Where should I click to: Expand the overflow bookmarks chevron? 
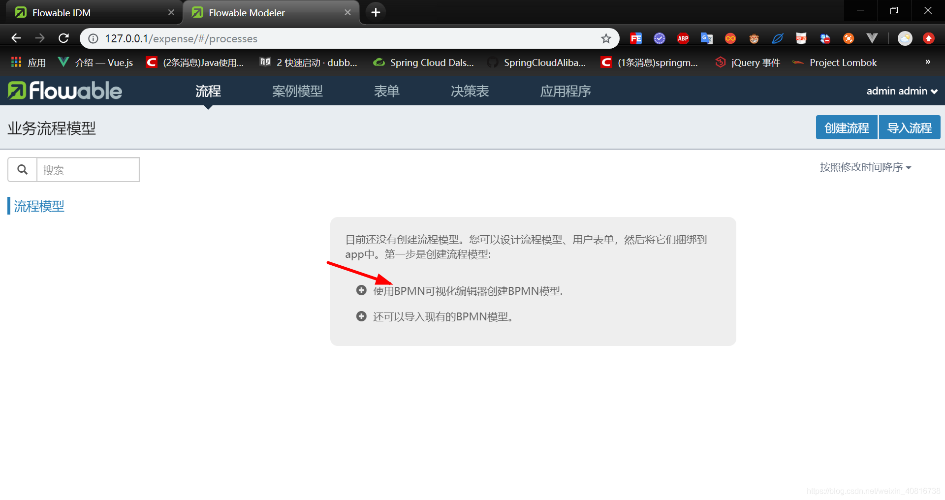927,62
